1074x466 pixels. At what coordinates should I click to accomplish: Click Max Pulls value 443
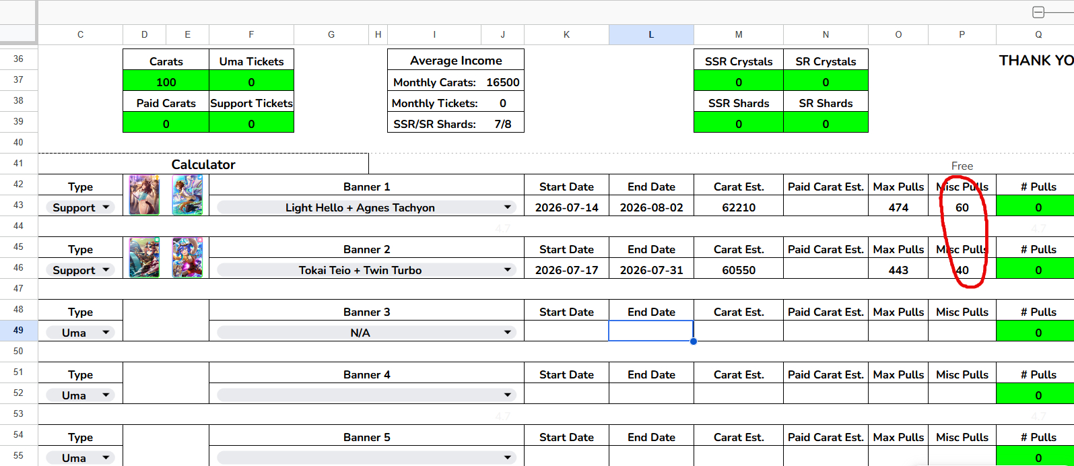(x=898, y=270)
